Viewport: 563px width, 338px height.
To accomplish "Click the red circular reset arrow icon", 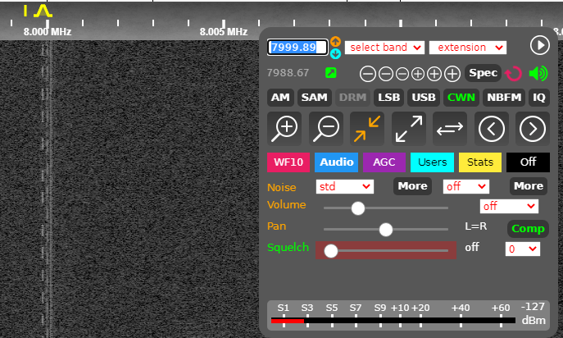I will (x=513, y=74).
